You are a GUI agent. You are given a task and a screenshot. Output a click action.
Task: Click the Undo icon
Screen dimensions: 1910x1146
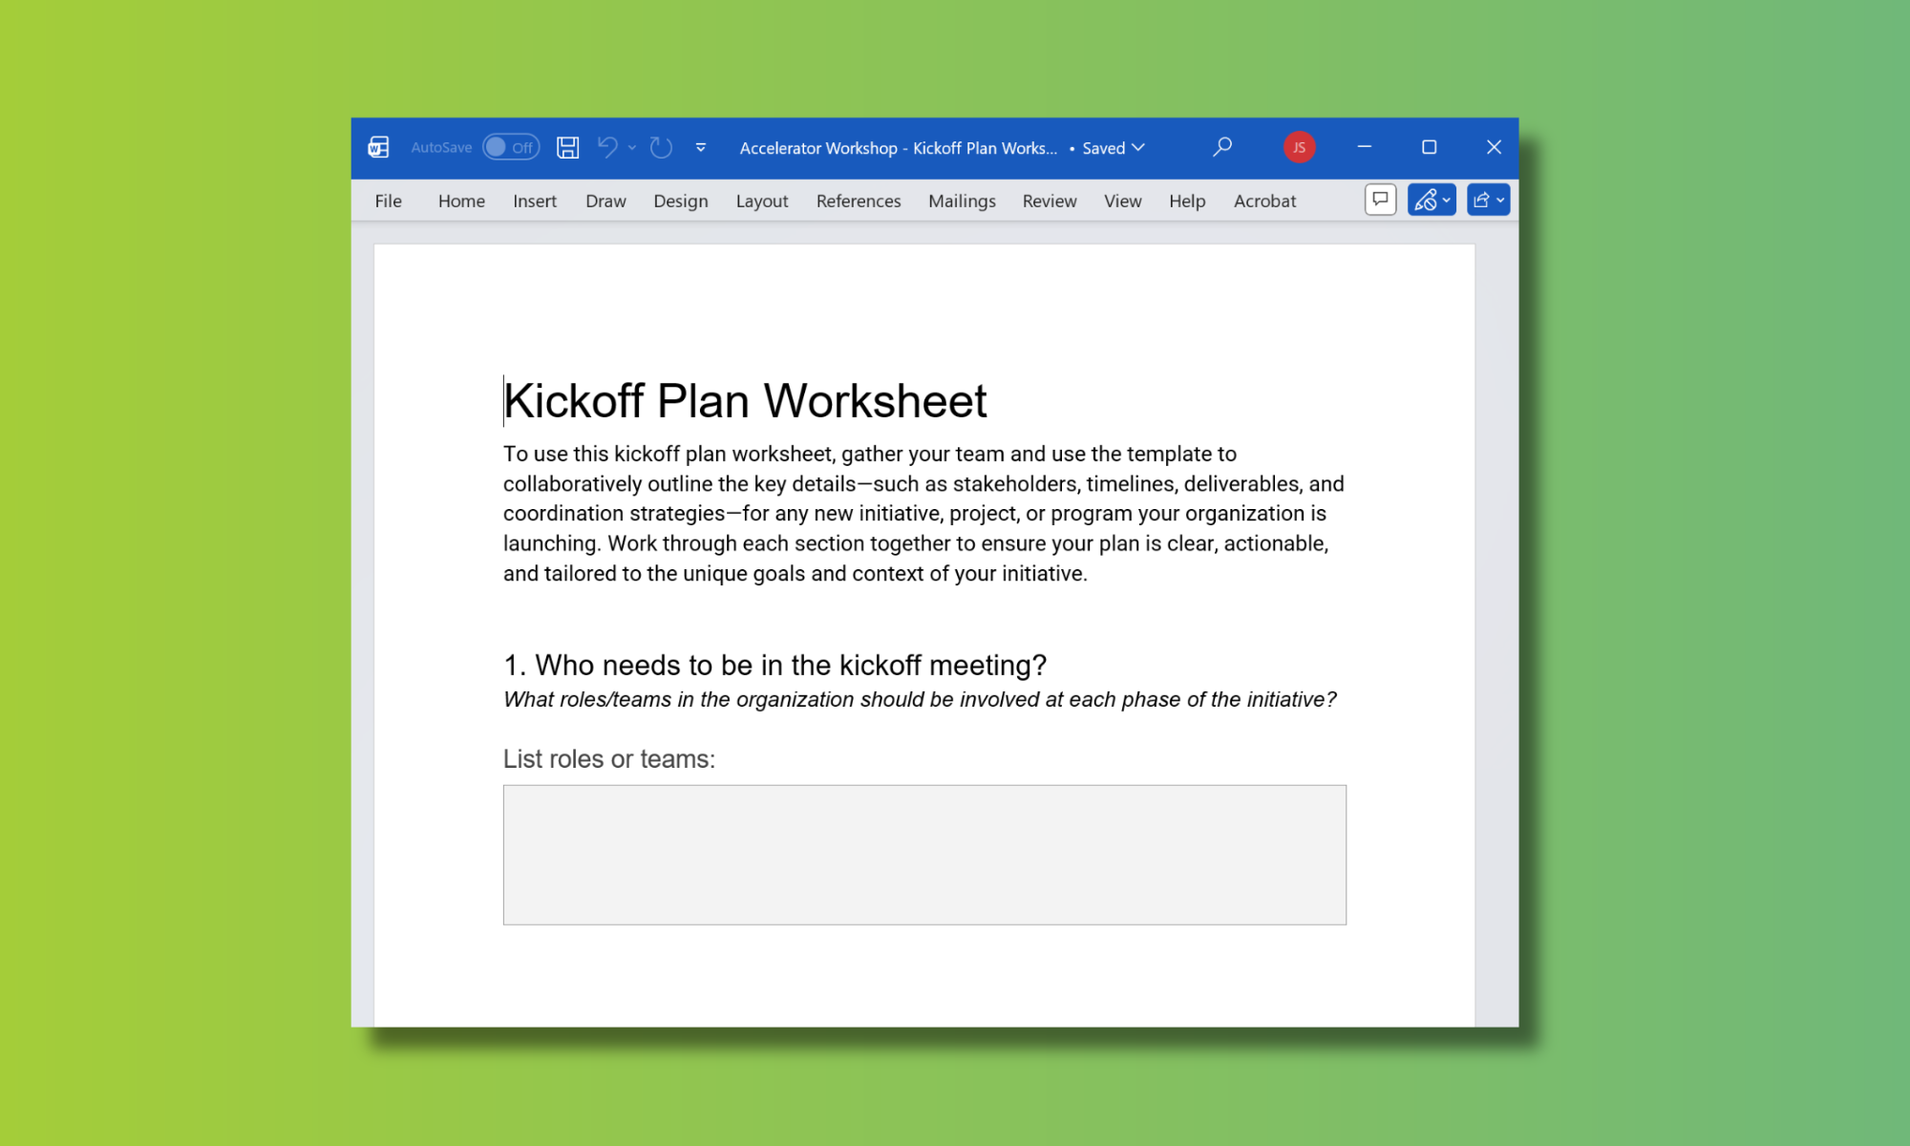click(x=608, y=147)
